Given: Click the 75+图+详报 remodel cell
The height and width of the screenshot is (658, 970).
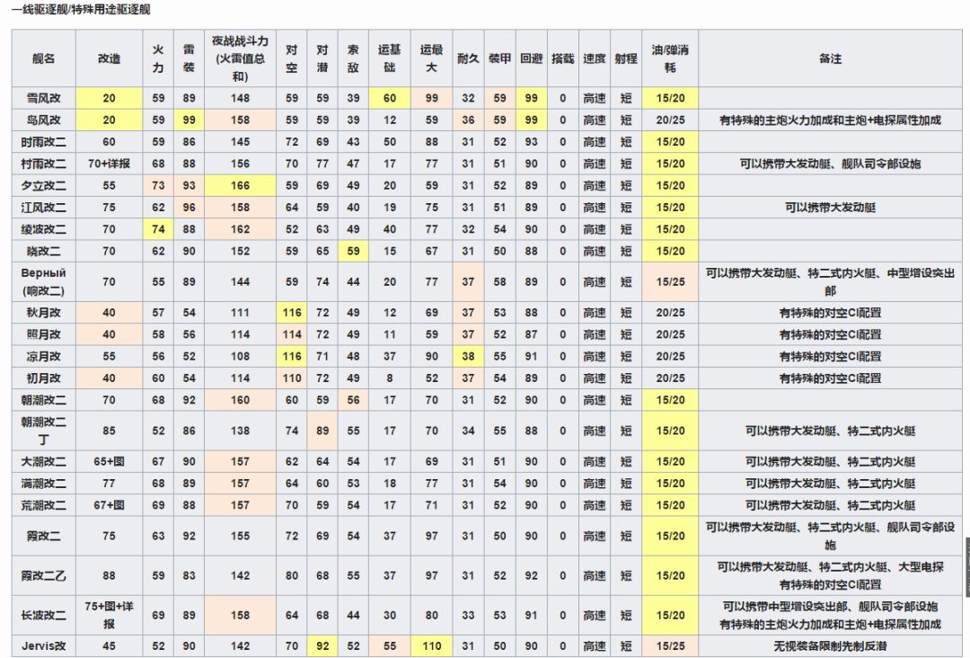Looking at the screenshot, I should coord(109,615).
